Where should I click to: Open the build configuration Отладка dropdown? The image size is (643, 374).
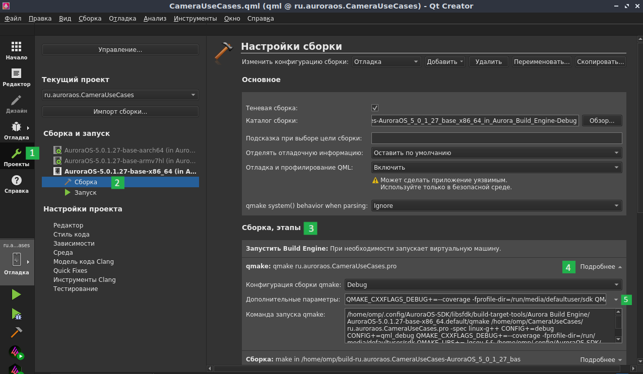coord(386,62)
